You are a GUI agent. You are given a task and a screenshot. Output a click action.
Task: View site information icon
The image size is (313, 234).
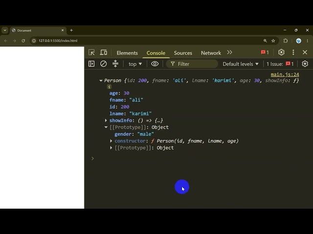click(34, 41)
